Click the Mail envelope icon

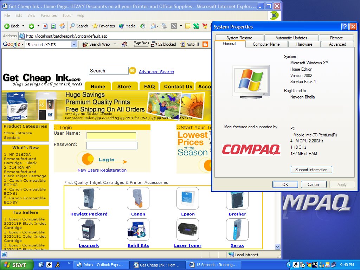(153, 26)
